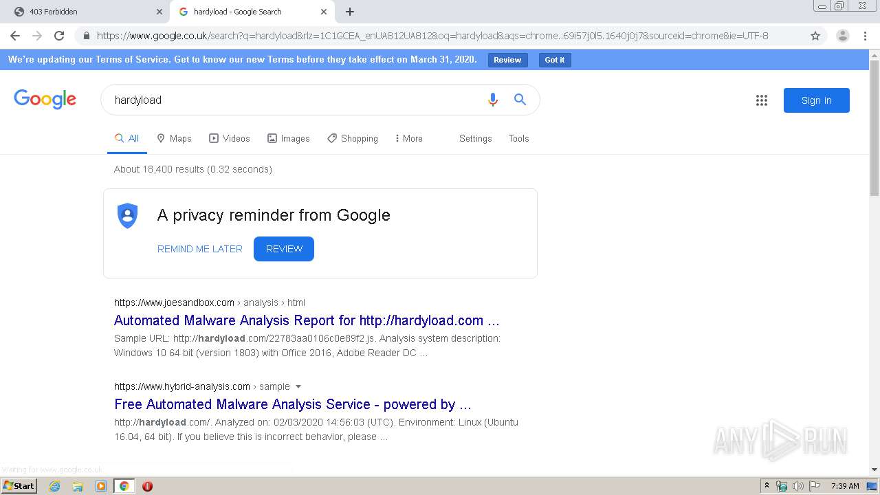Expand hybrid-analysis result options arrow

coord(298,386)
